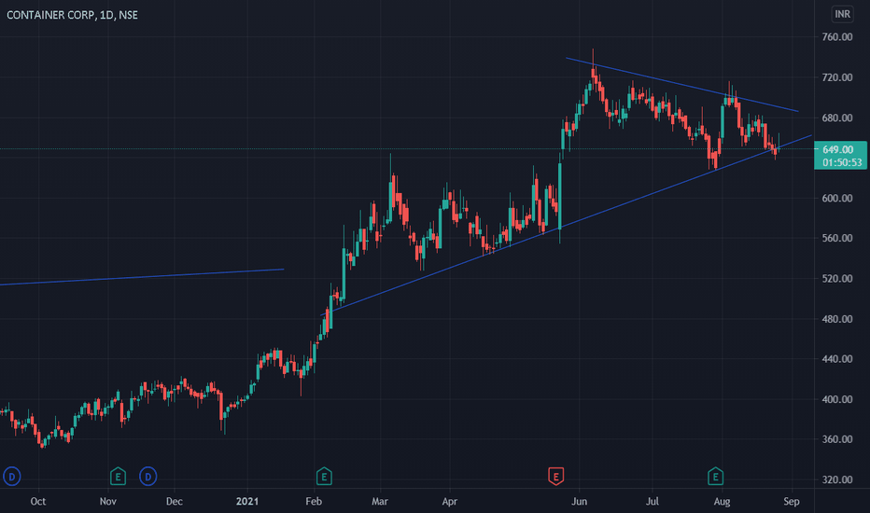This screenshot has height=513, width=870.
Task: Click the Feb label on time axis
Action: coord(314,502)
